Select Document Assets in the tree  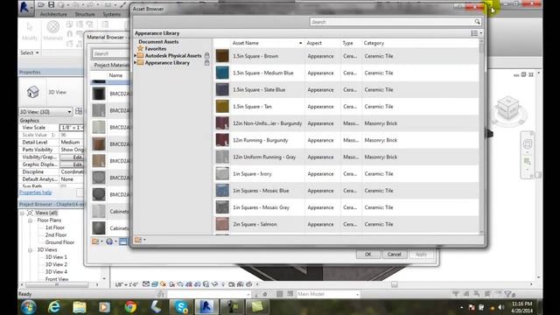158,42
